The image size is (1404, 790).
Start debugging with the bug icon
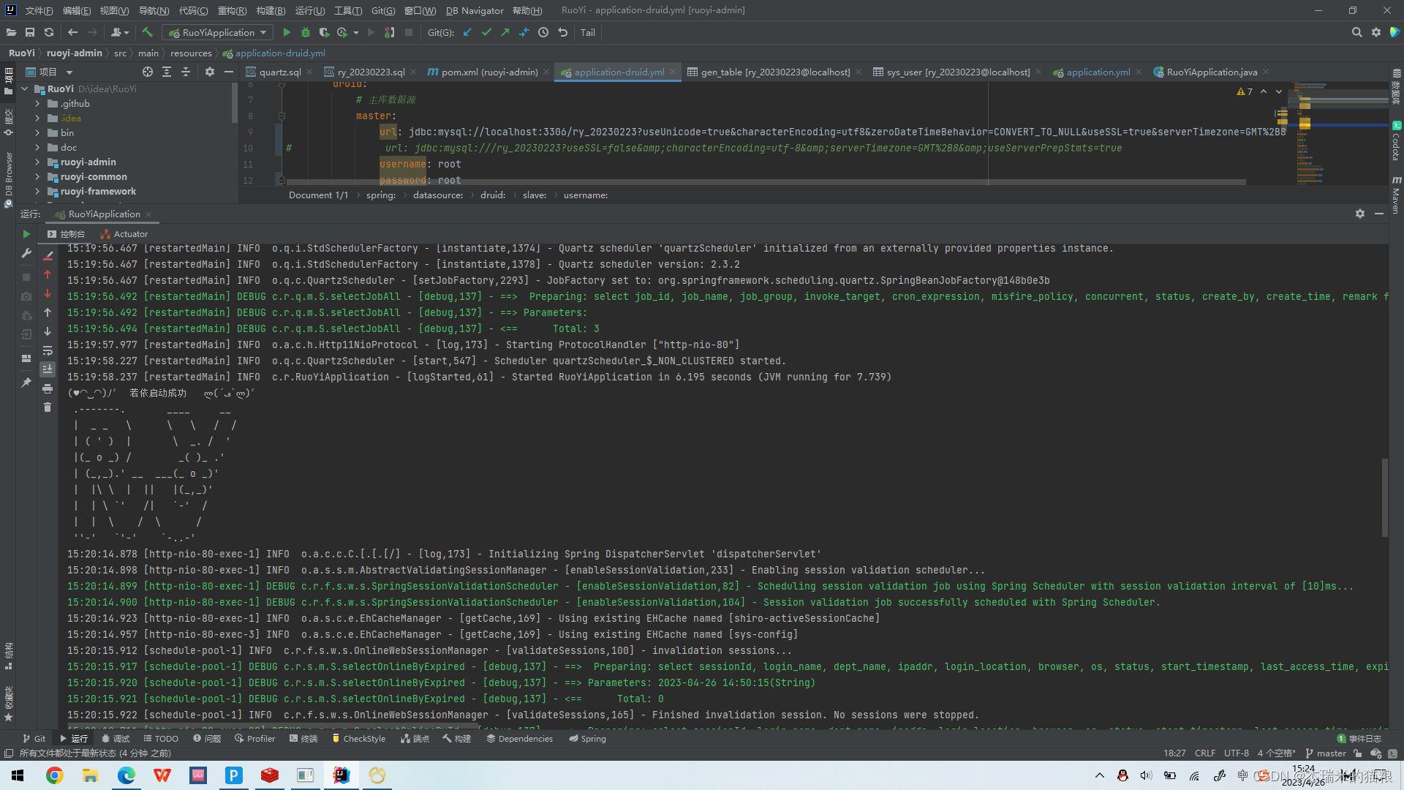pyautogui.click(x=306, y=32)
